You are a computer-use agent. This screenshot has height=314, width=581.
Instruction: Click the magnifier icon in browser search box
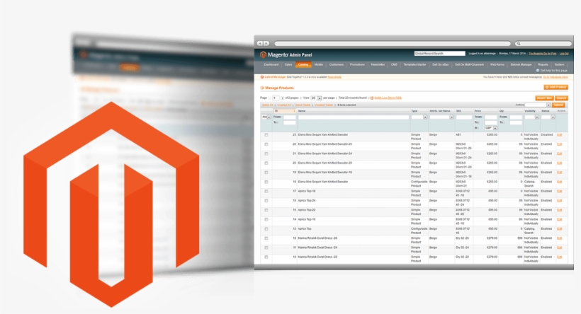click(x=519, y=44)
